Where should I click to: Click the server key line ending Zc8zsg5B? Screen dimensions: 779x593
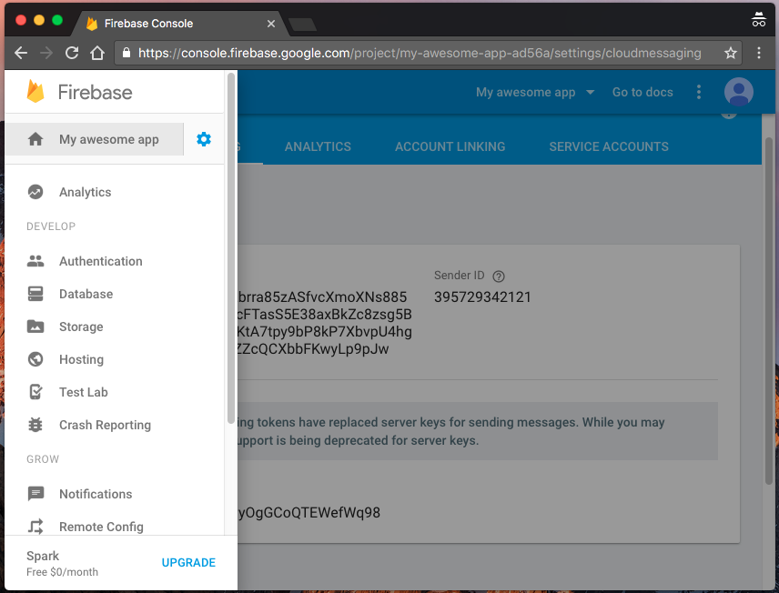tap(325, 315)
